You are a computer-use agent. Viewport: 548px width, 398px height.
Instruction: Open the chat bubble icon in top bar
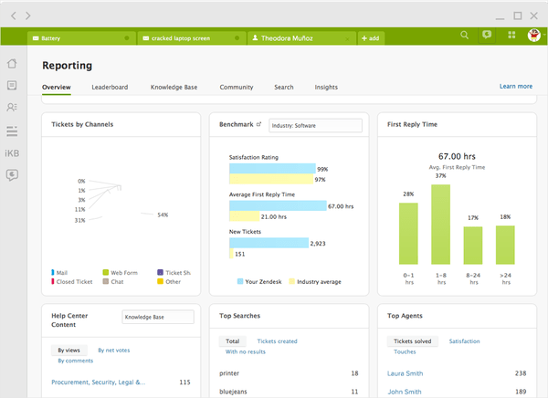[x=487, y=35]
